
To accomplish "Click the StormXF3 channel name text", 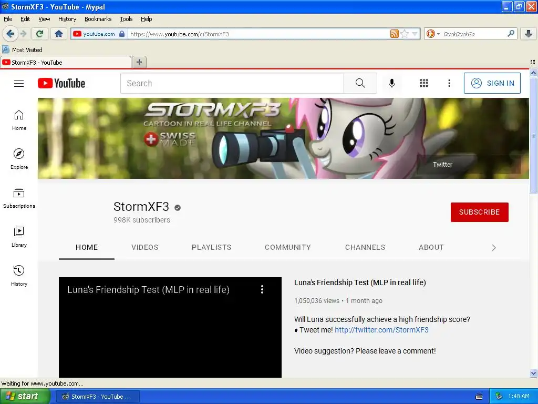I will pos(141,207).
